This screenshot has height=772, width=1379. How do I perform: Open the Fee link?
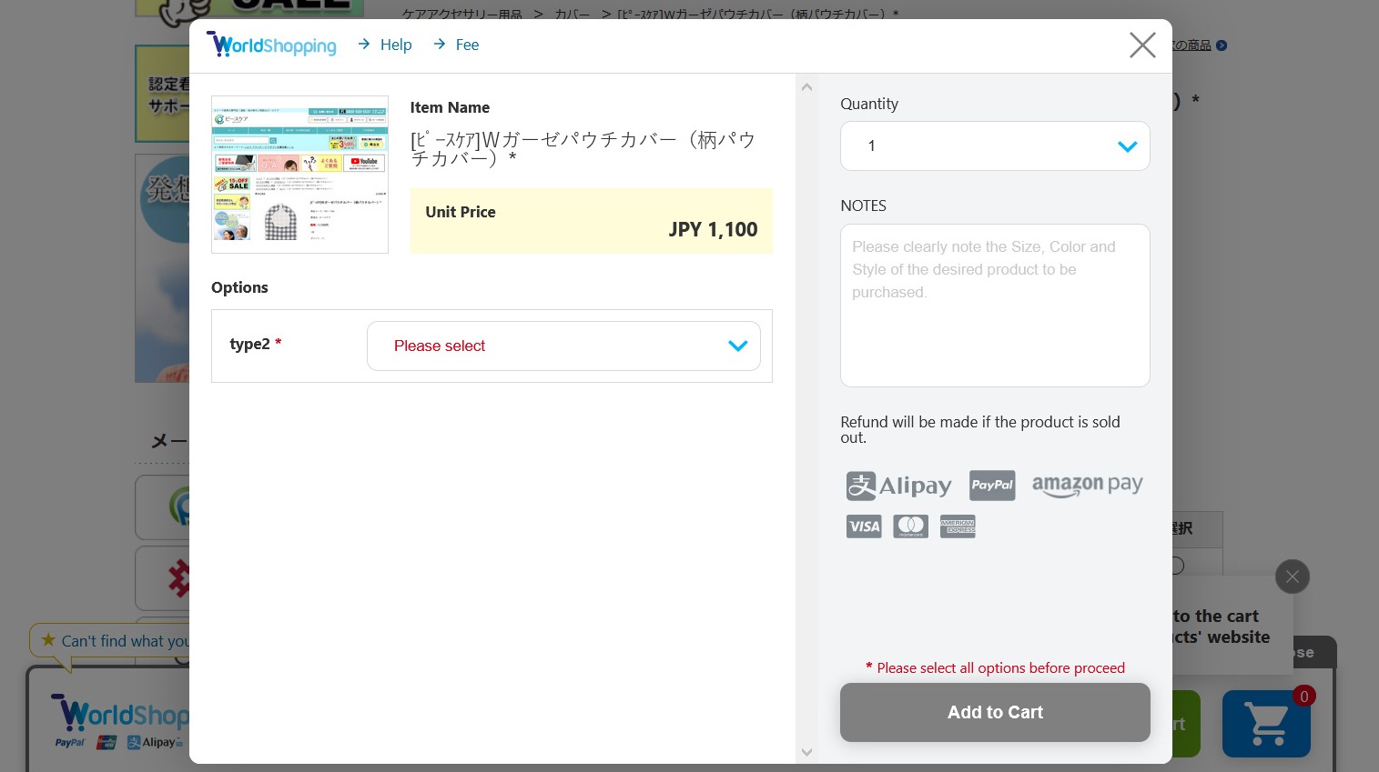[466, 45]
